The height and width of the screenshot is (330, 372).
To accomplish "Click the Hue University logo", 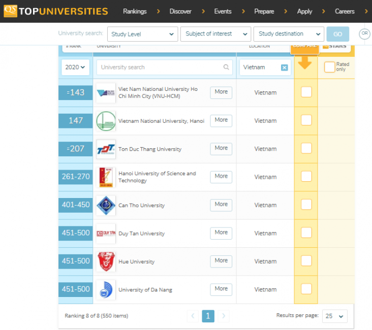I will click(106, 261).
